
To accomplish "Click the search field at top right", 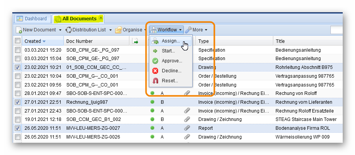I will point(336,30).
